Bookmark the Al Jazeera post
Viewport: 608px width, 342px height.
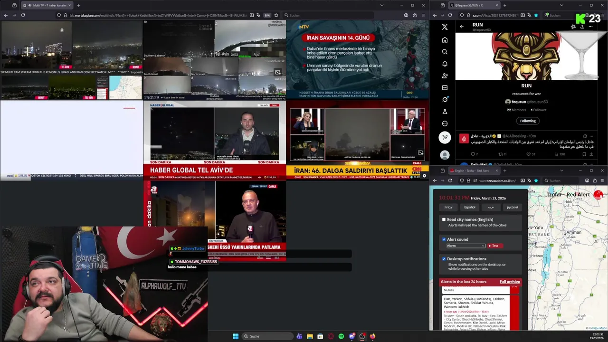pyautogui.click(x=584, y=154)
